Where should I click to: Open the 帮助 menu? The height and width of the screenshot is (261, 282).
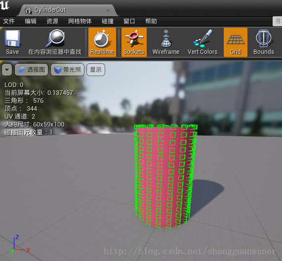coord(151,21)
